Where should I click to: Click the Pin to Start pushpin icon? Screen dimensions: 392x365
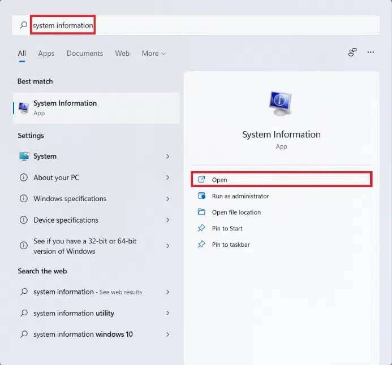(201, 228)
